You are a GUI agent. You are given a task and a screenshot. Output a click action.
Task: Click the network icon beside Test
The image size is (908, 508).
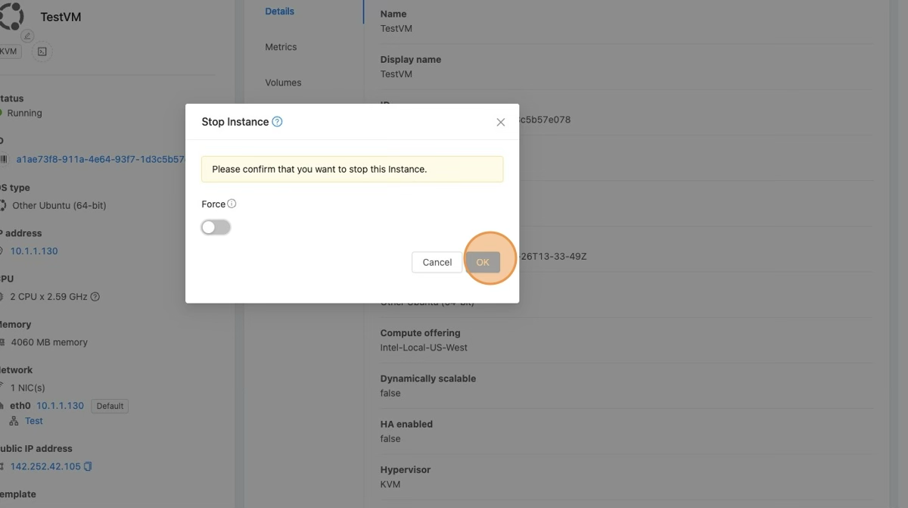14,421
